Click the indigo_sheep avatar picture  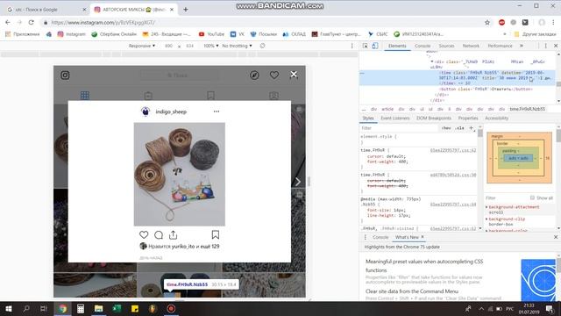[x=146, y=111]
